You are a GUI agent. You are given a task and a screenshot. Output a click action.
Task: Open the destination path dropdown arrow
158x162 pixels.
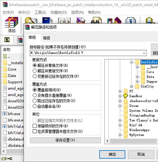(144, 53)
